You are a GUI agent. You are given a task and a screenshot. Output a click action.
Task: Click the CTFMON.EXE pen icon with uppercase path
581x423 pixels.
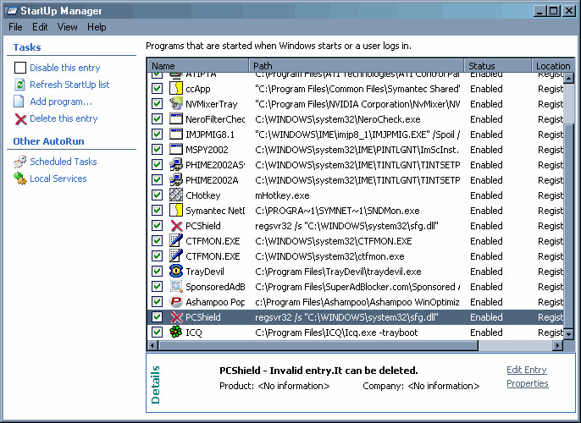[x=176, y=241]
